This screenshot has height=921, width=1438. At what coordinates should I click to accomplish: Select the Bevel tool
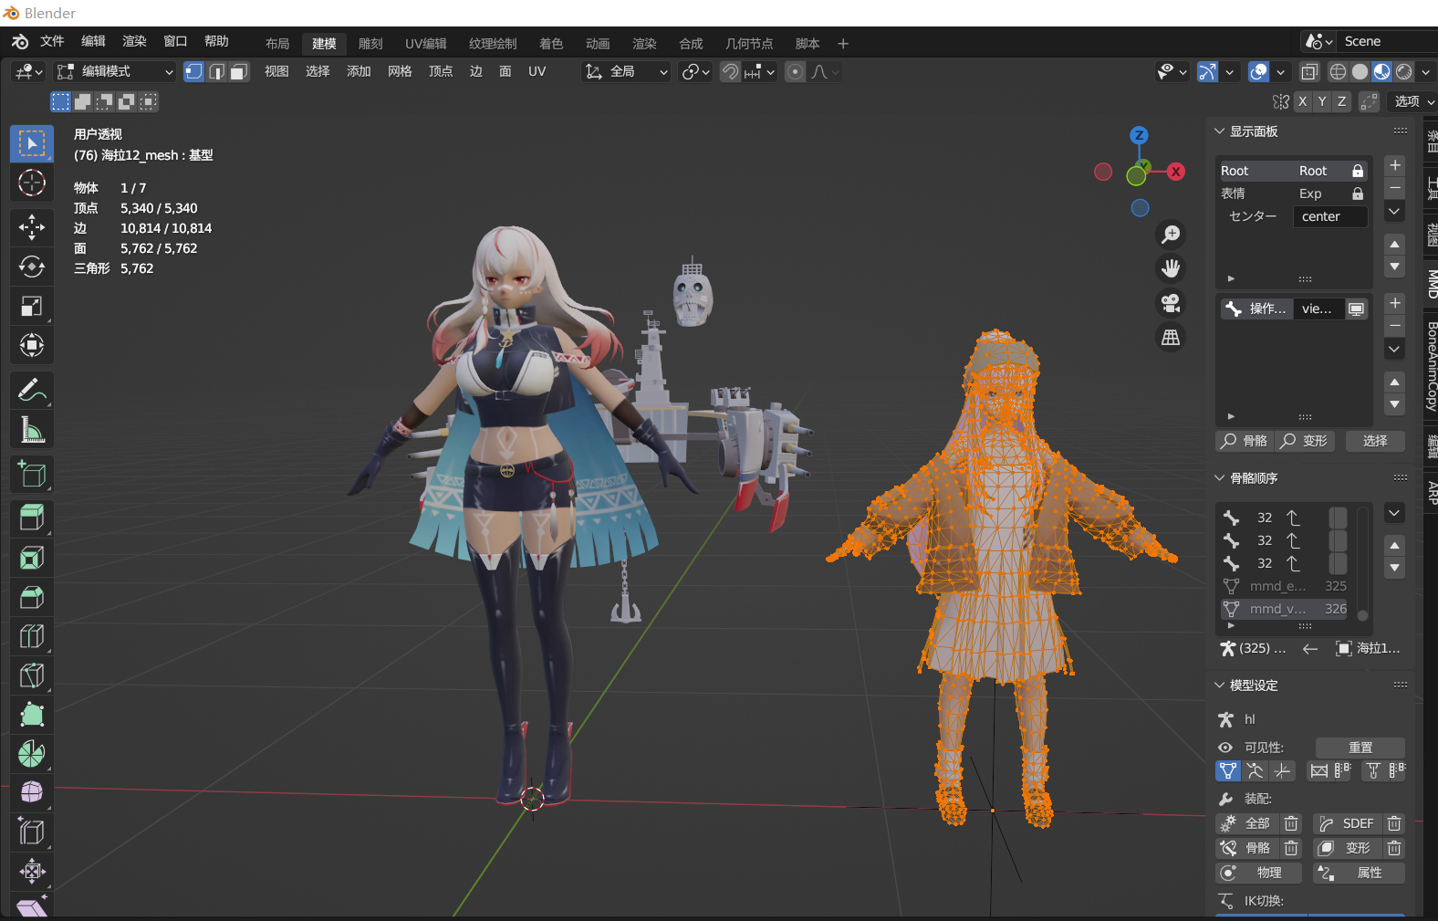click(32, 597)
